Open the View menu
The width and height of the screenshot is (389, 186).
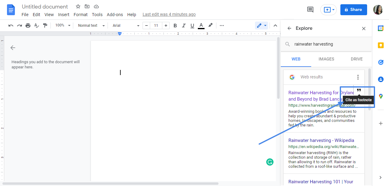pos(49,15)
